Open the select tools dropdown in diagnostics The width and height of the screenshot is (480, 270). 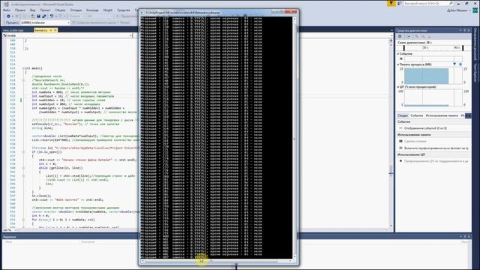(x=409, y=37)
